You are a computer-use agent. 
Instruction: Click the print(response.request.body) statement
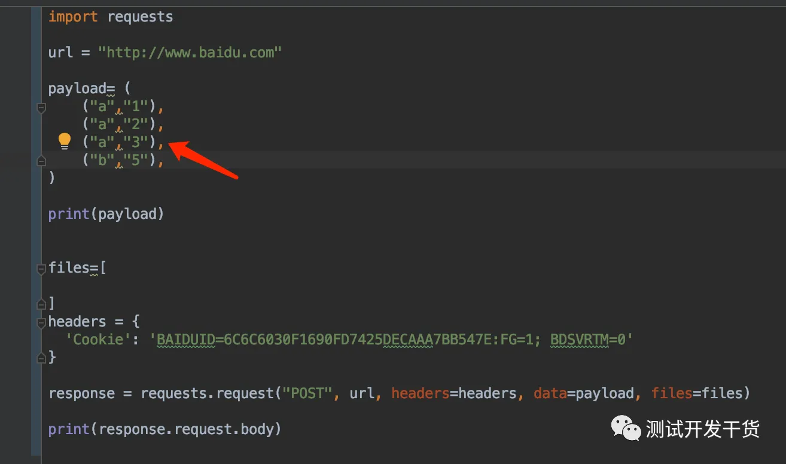pyautogui.click(x=164, y=429)
